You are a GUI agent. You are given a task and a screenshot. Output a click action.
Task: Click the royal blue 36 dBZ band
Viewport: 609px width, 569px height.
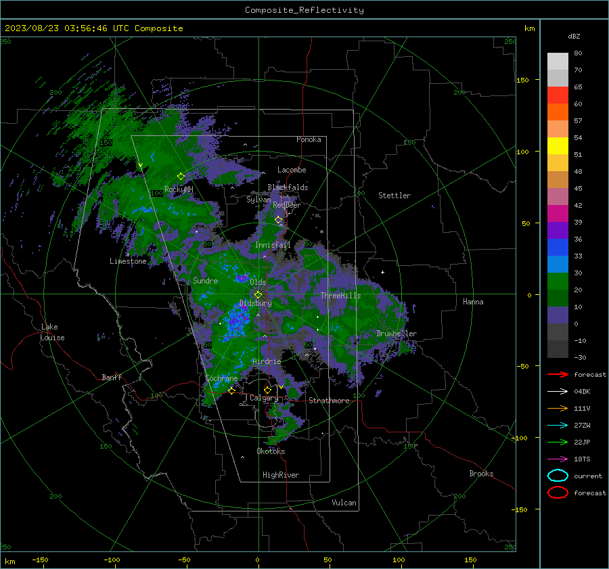(558, 247)
